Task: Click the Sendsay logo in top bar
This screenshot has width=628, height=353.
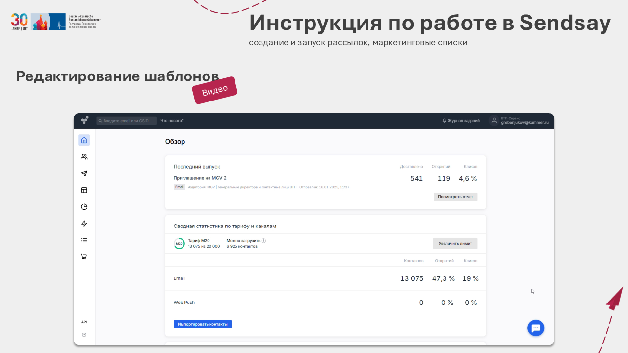Action: click(x=85, y=120)
